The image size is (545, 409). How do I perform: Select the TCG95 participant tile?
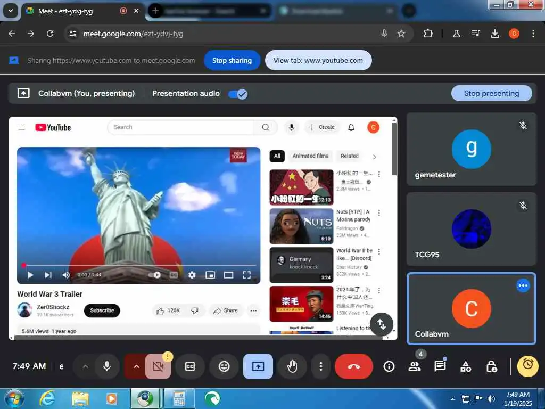coord(472,229)
